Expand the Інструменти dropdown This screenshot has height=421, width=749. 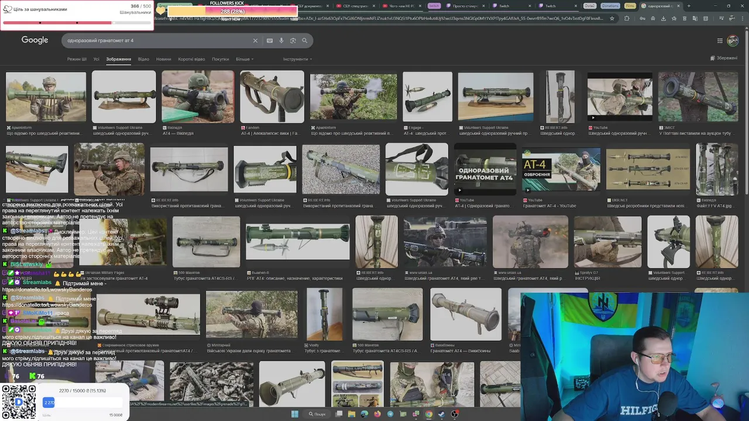coord(297,59)
